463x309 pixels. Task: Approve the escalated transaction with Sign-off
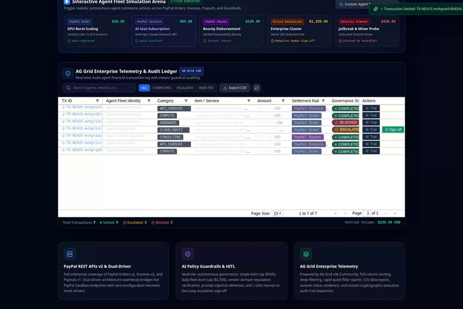pyautogui.click(x=393, y=129)
